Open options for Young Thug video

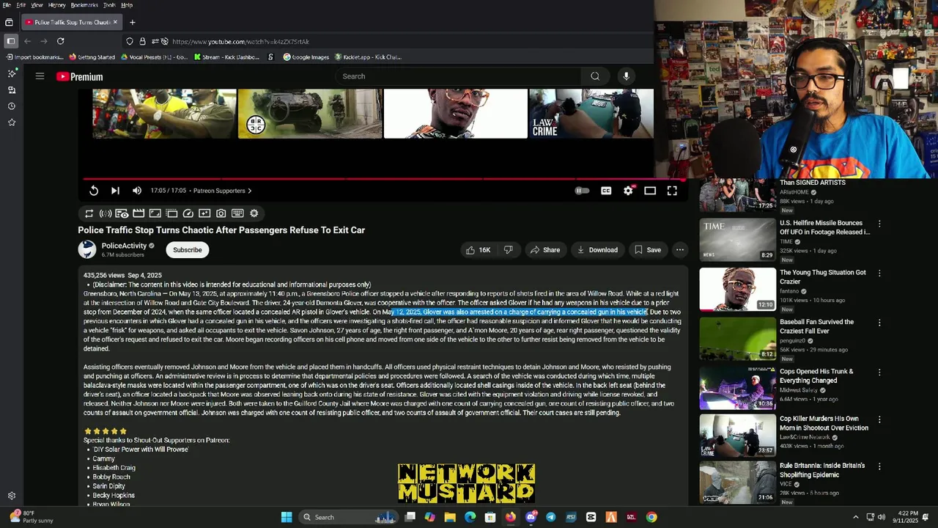[879, 274]
